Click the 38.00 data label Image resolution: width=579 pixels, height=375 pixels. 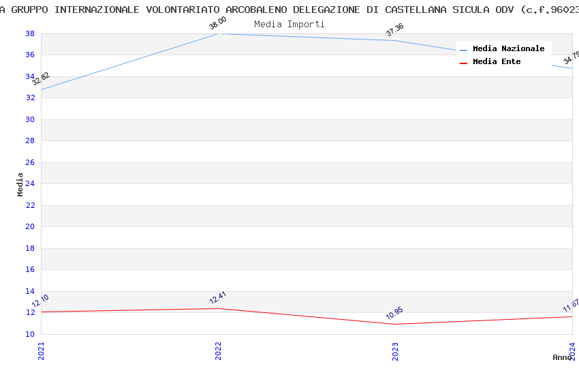(x=217, y=23)
